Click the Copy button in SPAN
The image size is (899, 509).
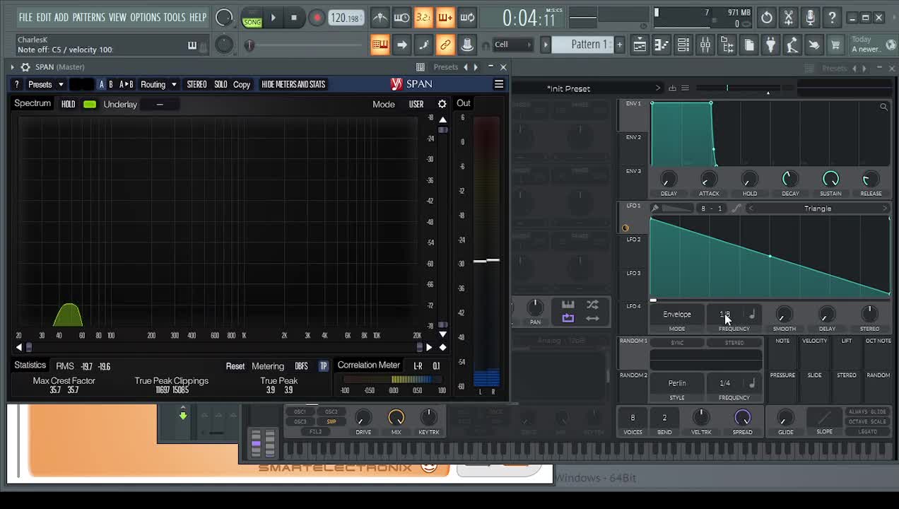click(x=242, y=84)
